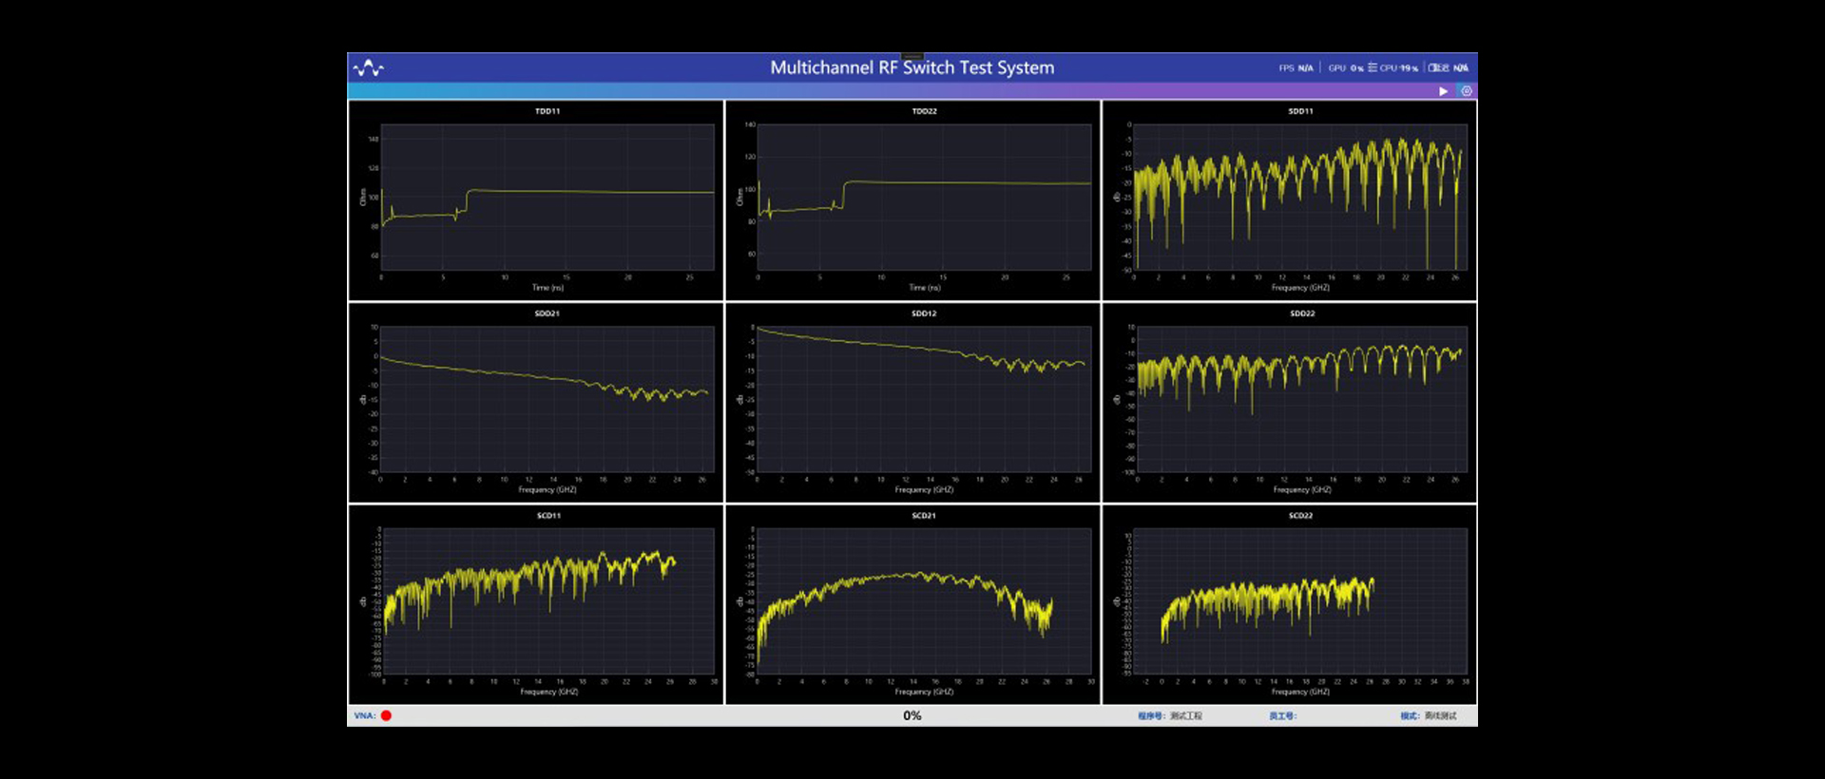
Task: Click the memory monitor icon showing N/A
Action: click(1434, 67)
